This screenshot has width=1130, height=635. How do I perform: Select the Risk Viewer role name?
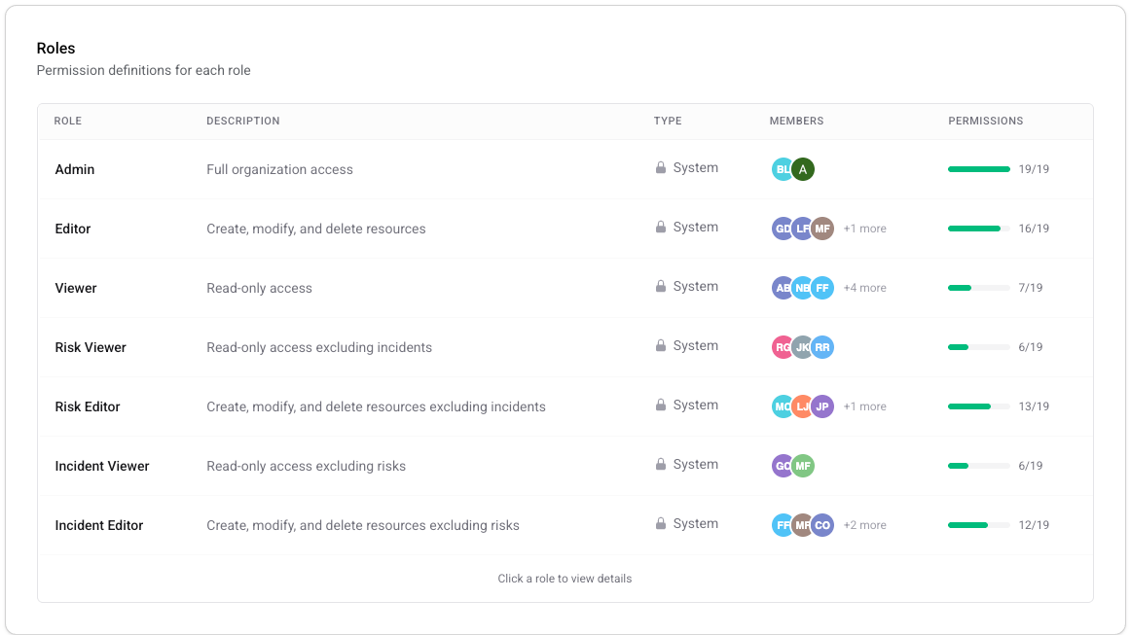click(x=91, y=347)
